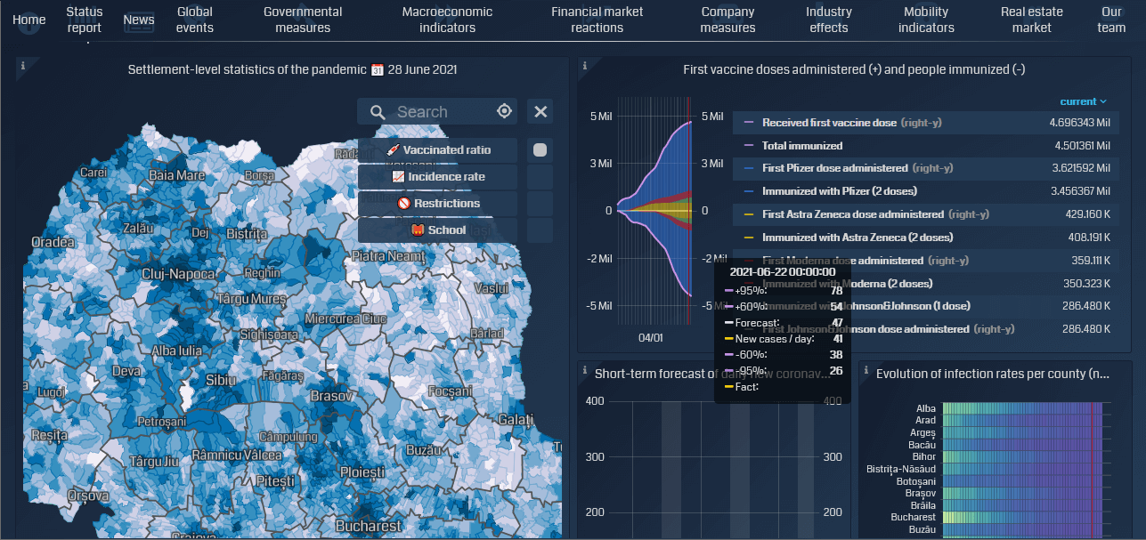Click the info icon on the map panel
Image resolution: width=1146 pixels, height=540 pixels.
[x=23, y=65]
